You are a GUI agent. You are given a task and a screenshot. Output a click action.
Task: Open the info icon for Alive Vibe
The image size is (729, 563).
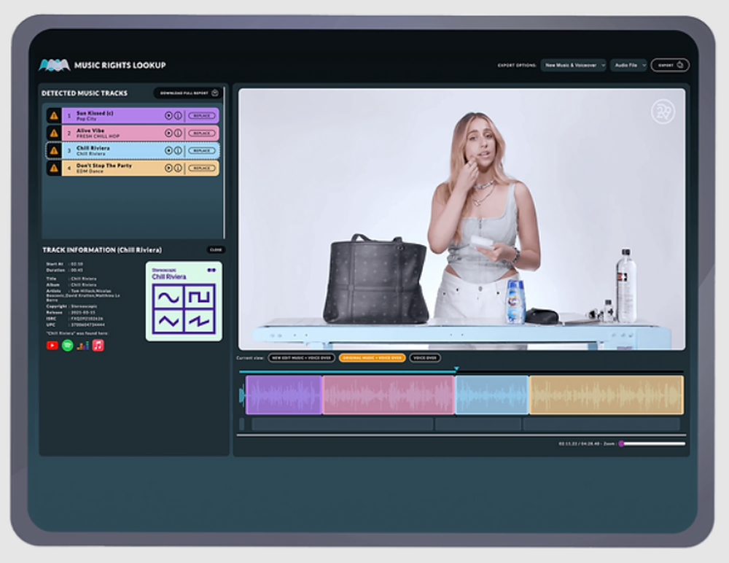click(177, 134)
